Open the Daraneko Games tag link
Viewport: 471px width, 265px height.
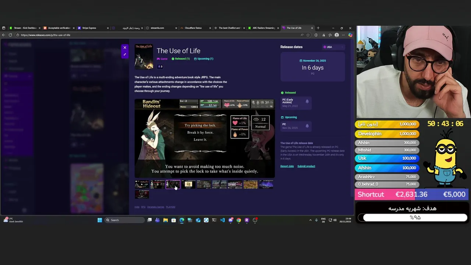[156, 207]
